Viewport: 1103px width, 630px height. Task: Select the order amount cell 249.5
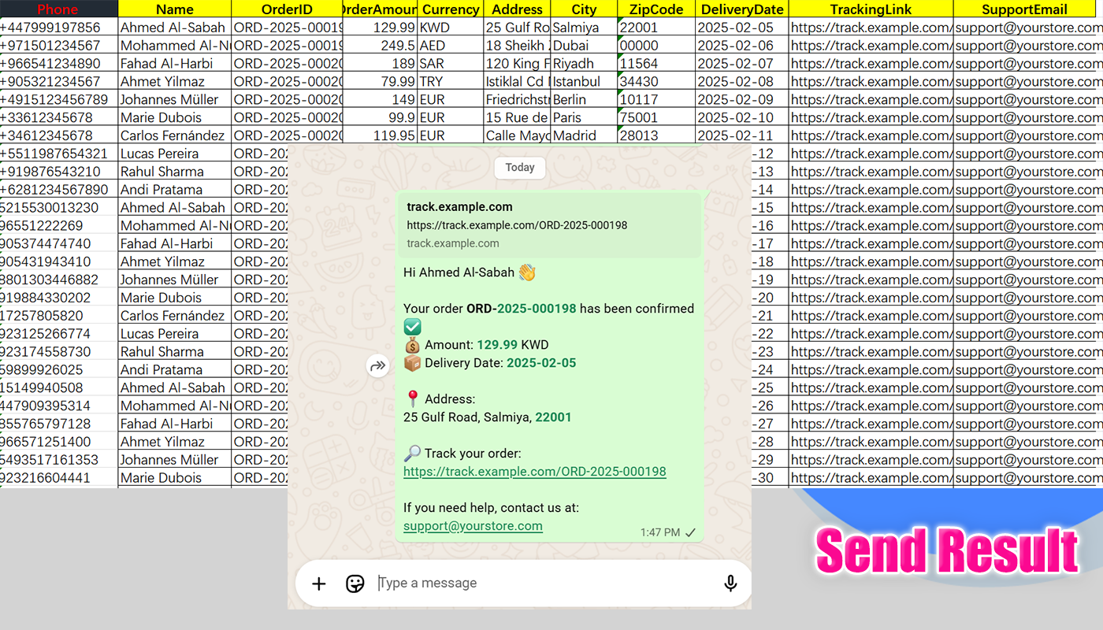pos(381,46)
